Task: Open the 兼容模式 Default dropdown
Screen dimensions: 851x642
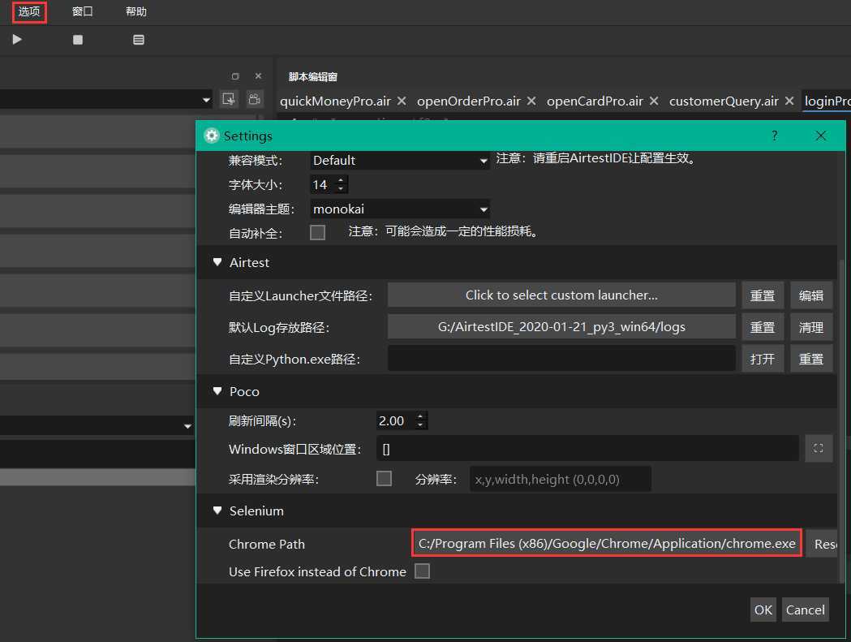Action: point(399,161)
